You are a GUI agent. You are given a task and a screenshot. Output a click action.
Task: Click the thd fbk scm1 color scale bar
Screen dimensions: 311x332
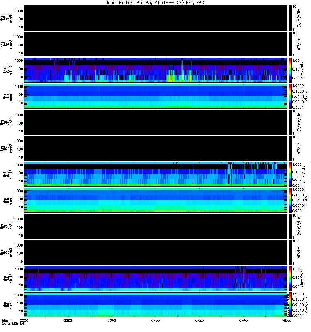pos(290,200)
